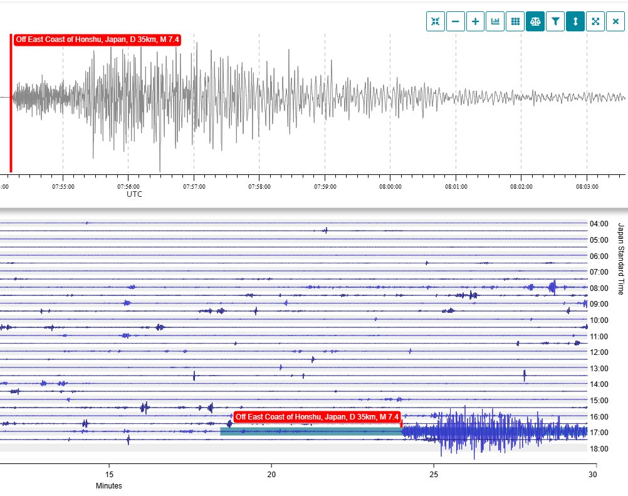The width and height of the screenshot is (628, 496).
Task: Click the 04:00 hour label on the helicorder
Action: point(599,224)
